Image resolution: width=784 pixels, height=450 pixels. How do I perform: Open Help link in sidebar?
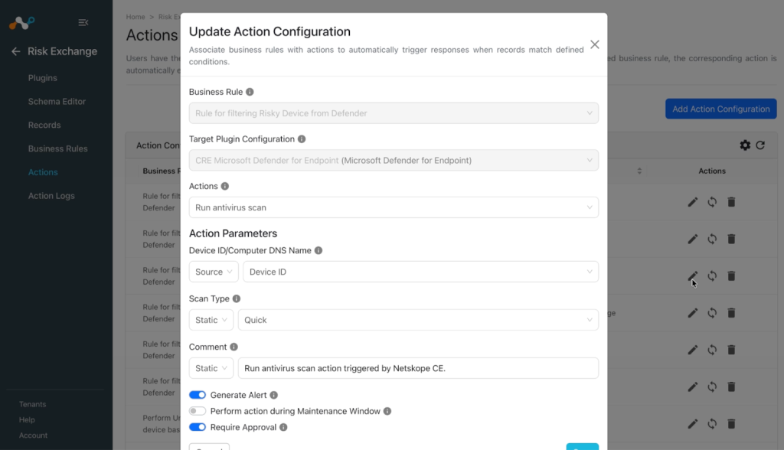[x=27, y=420]
